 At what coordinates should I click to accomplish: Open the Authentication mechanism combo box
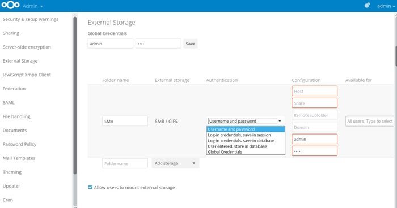tap(245, 121)
